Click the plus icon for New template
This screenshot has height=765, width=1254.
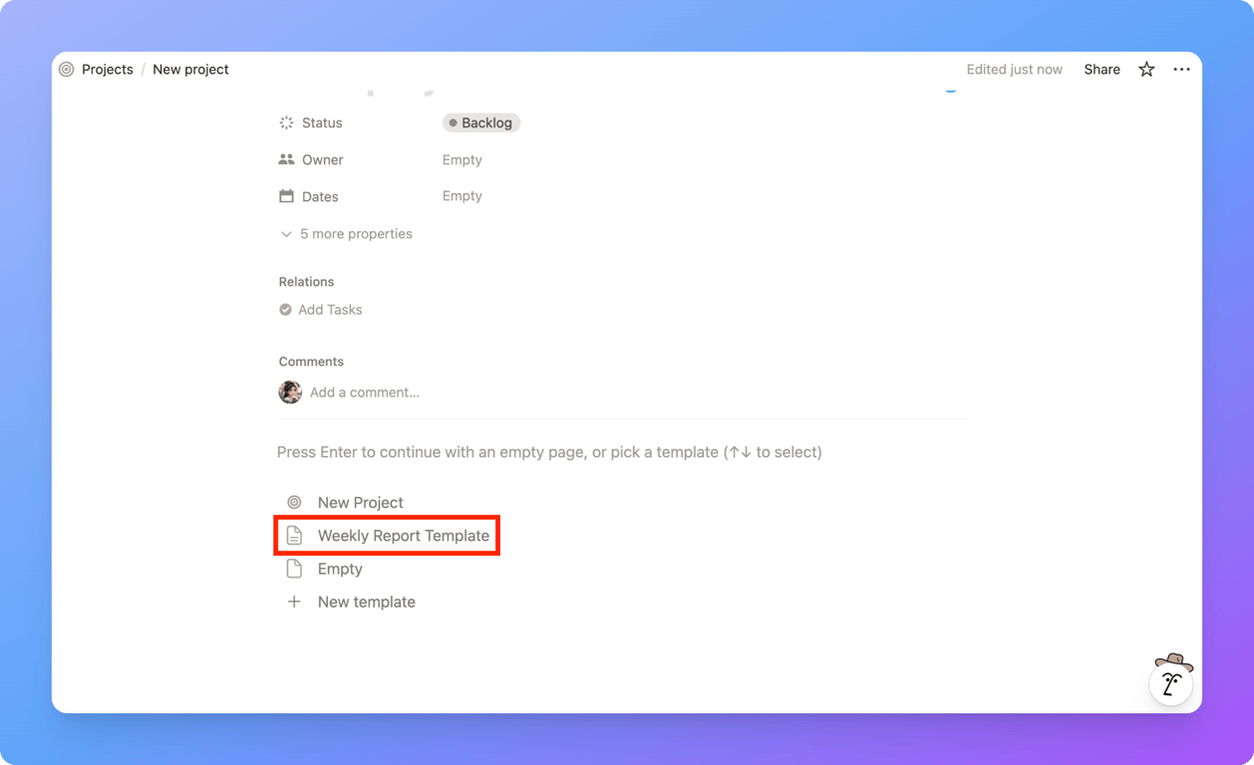point(294,602)
